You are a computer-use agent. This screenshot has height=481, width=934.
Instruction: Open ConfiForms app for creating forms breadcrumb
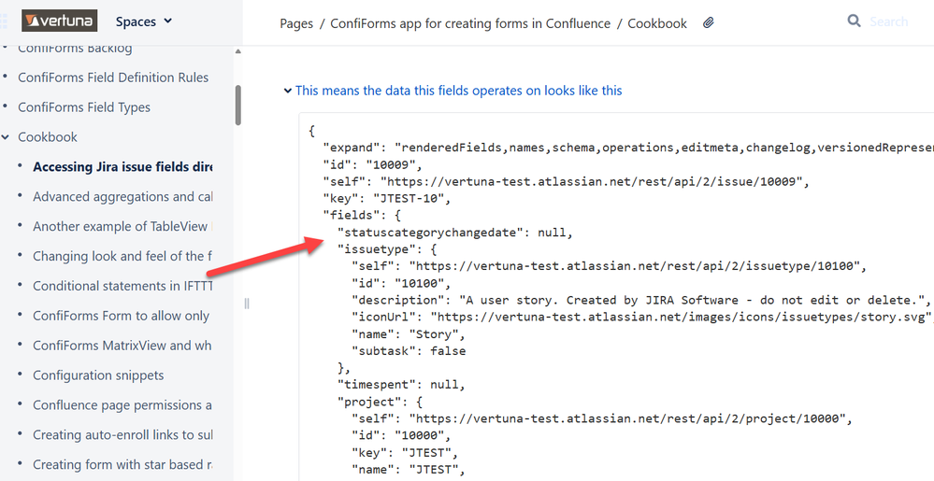(x=470, y=23)
